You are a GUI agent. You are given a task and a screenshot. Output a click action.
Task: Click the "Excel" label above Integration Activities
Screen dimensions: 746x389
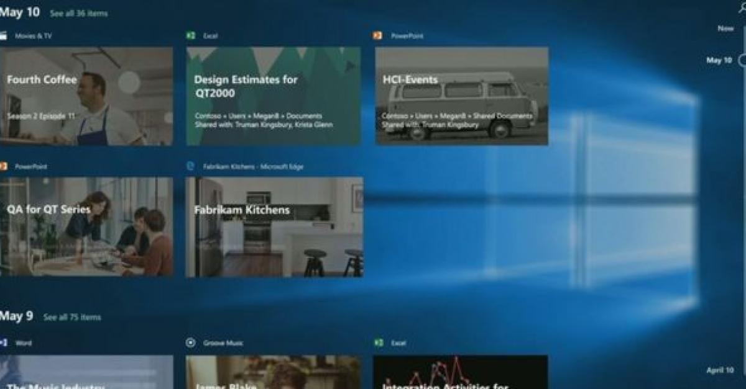click(x=399, y=342)
